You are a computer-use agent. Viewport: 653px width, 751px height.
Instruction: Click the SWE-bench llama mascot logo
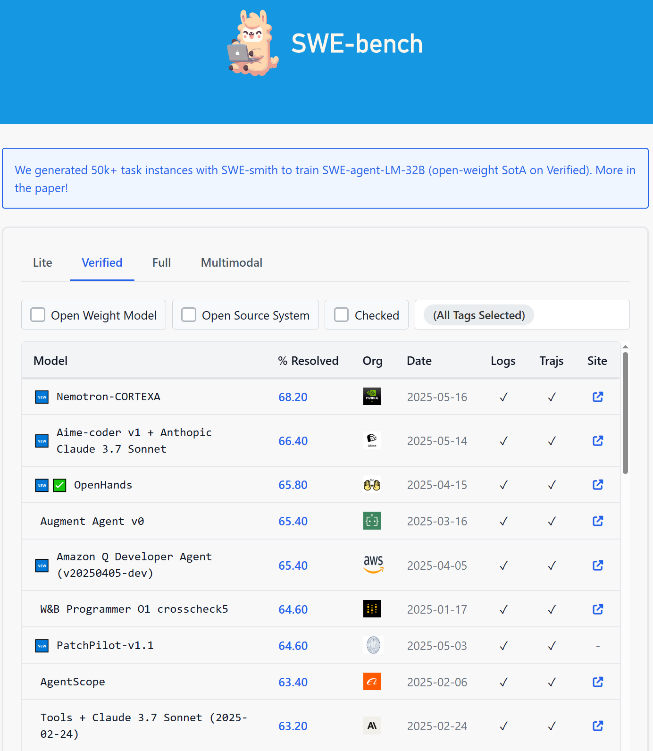point(253,43)
